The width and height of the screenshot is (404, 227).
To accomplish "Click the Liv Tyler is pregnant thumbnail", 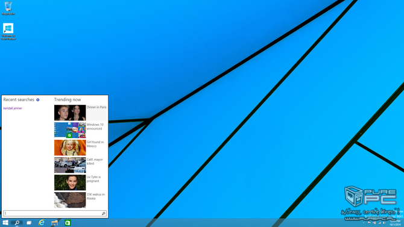I will pyautogui.click(x=70, y=182).
